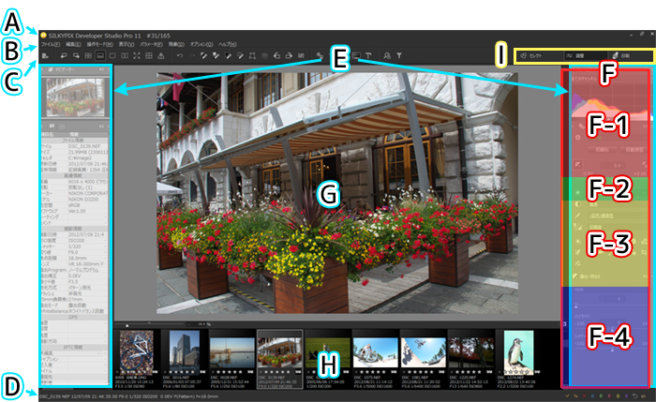This screenshot has height=402, width=656.
Task: Click the status bar text starting 'DSC_0139.NEF 12/07/09'
Action: click(128, 396)
